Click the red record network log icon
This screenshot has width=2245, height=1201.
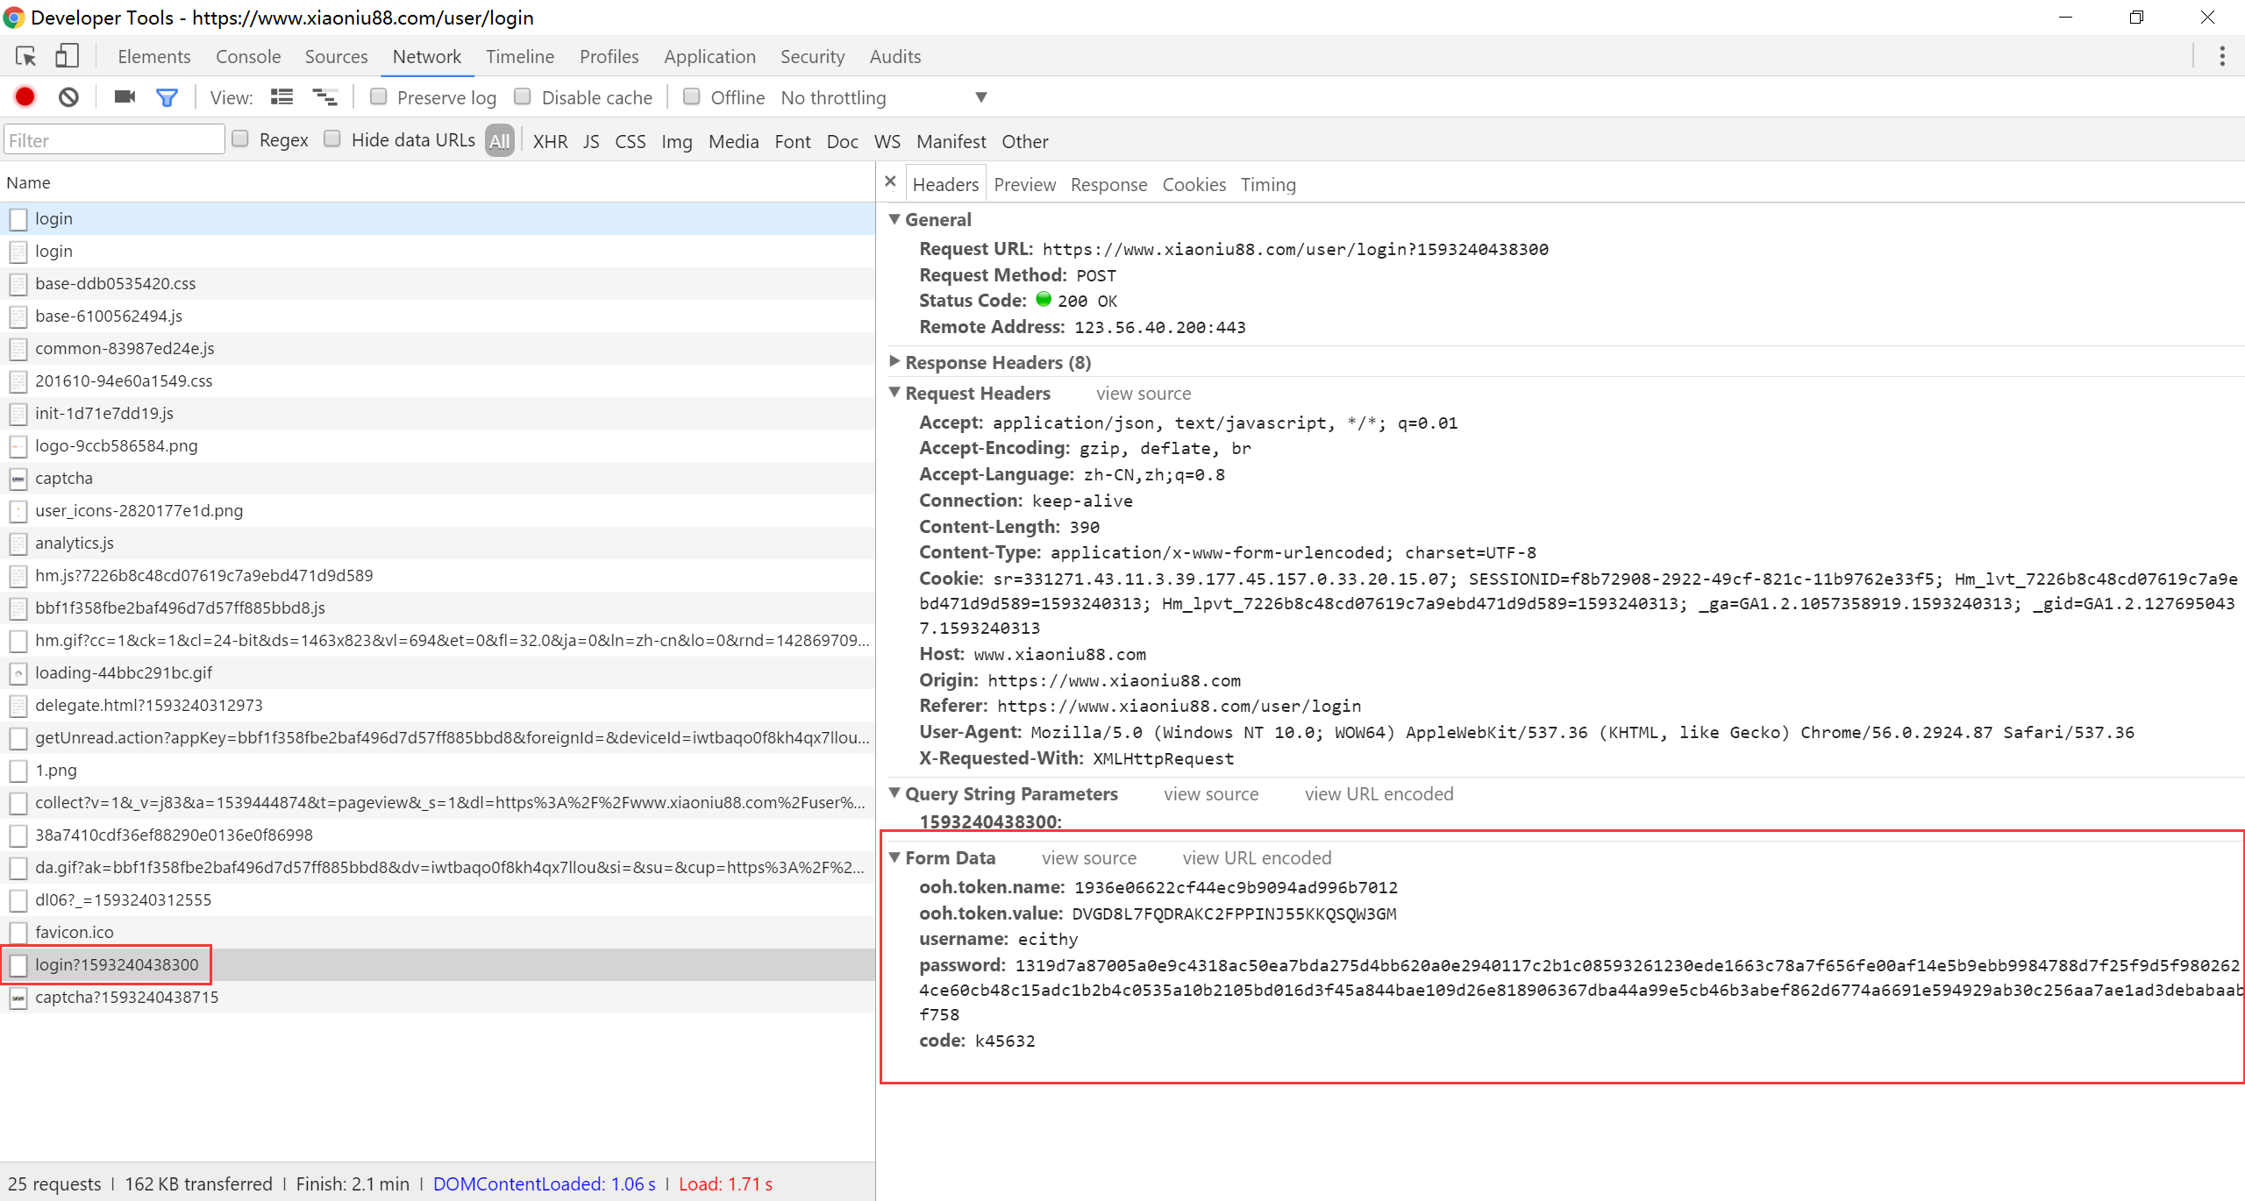coord(25,97)
